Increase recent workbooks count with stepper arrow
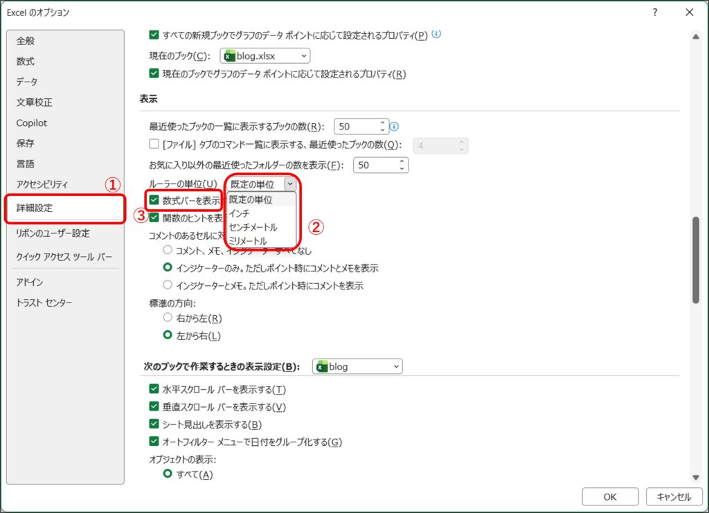 pos(382,123)
